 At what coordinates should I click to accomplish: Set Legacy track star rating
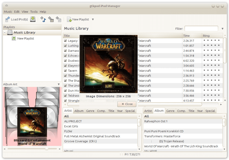point(212,41)
